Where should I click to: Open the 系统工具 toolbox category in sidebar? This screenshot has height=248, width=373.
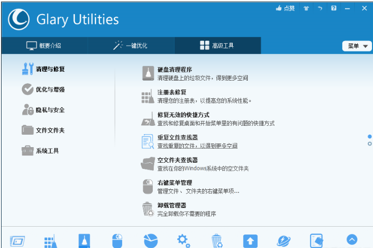[x=41, y=151]
